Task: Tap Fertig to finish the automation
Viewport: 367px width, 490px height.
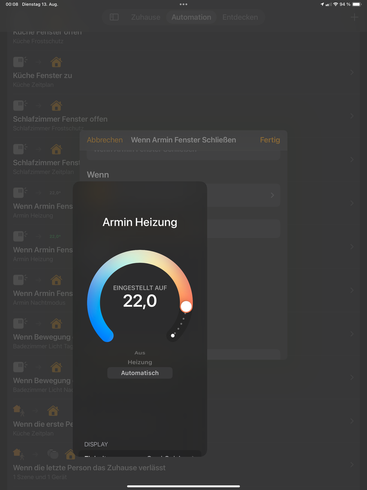Action: (x=270, y=140)
